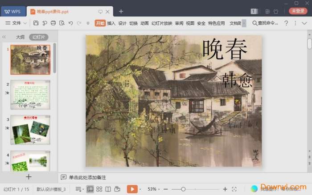The width and height of the screenshot is (312, 195).
Task: Select slide 4 thumbnail
Action: (30, 161)
